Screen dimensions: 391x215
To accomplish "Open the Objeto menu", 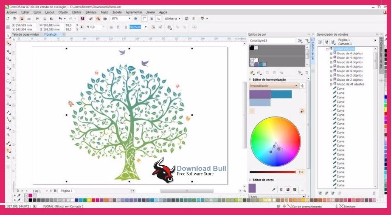I will pyautogui.click(x=63, y=12).
